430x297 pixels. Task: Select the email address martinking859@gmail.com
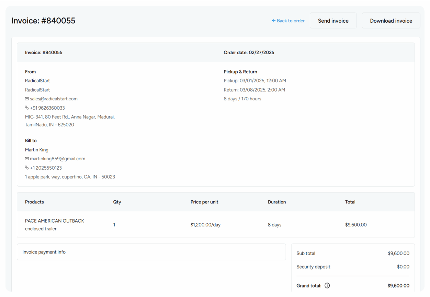click(x=57, y=159)
